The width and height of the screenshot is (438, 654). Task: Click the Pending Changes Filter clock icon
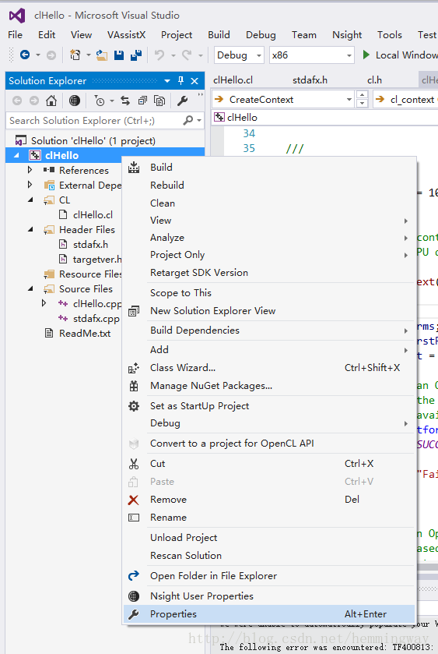(99, 100)
